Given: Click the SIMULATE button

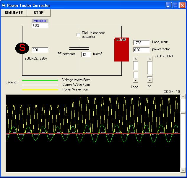Looking at the screenshot, I should coord(14,13).
